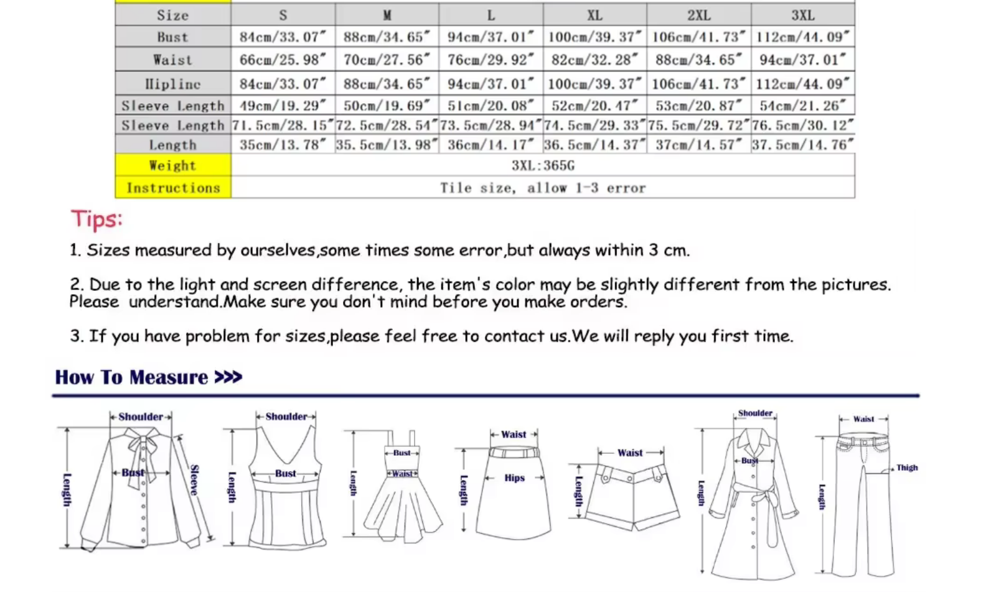The width and height of the screenshot is (996, 595).
Task: Click the '2XL' size column header
Action: tap(699, 15)
